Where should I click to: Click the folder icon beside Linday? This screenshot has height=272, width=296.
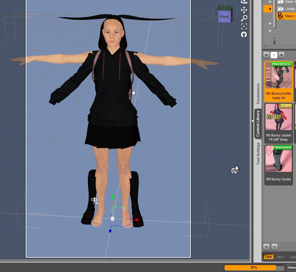coord(280,9)
